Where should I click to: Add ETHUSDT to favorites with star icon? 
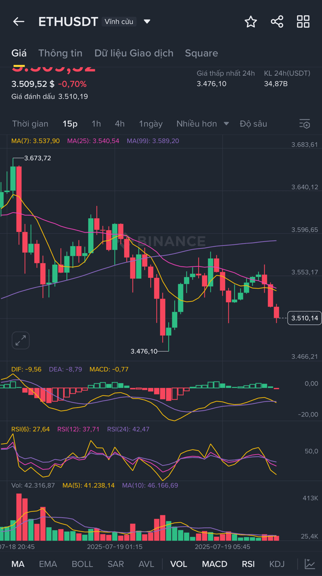[251, 22]
